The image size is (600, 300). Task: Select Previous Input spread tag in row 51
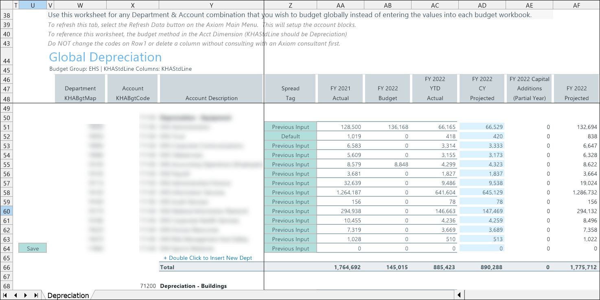click(290, 127)
